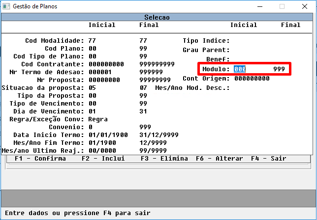Click Convenio initial value 0
The height and width of the screenshot is (220, 317).
pyautogui.click(x=91, y=127)
